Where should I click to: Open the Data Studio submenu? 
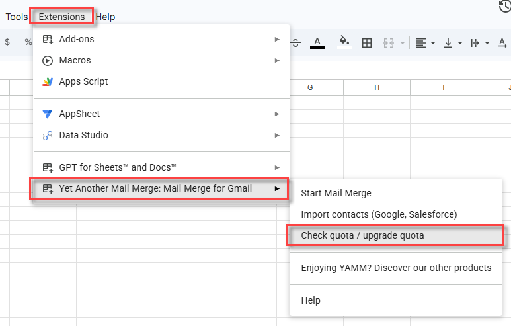pyautogui.click(x=162, y=135)
